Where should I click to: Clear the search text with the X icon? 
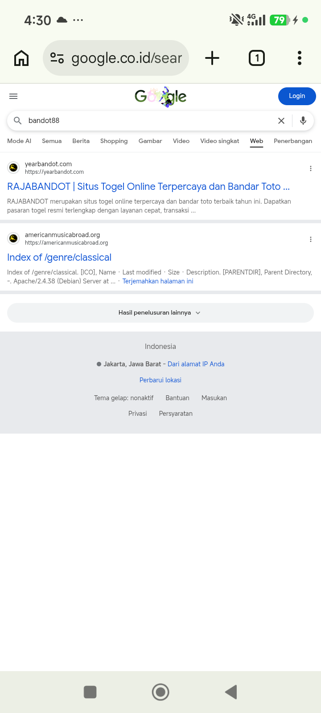point(281,121)
